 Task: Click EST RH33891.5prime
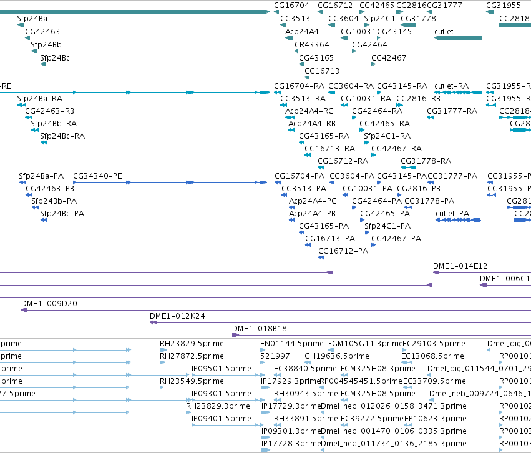click(x=306, y=419)
